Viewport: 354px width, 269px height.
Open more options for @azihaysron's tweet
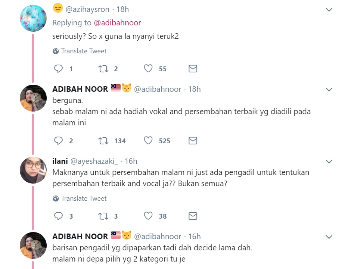tap(329, 10)
